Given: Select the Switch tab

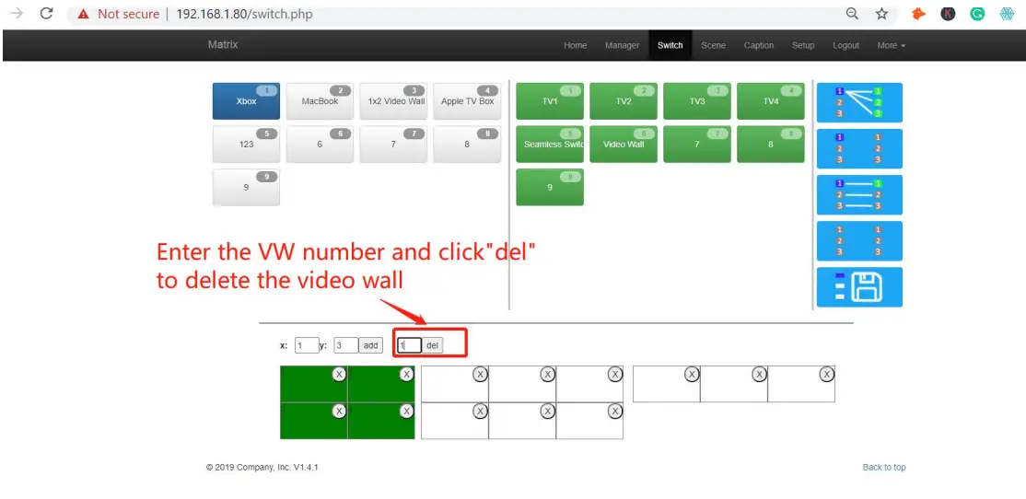Looking at the screenshot, I should tap(670, 45).
